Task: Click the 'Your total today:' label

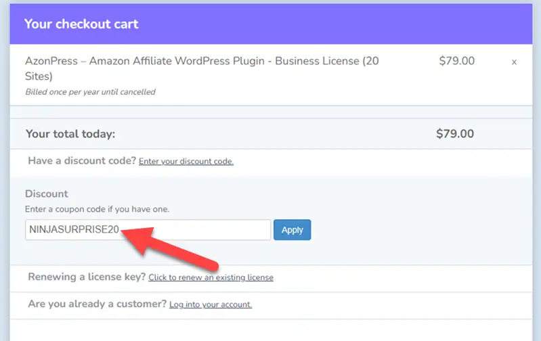Action: click(x=70, y=134)
